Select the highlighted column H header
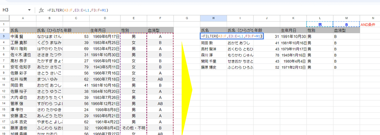Image resolution: width=380 pixels, height=135 pixels. [213, 18]
